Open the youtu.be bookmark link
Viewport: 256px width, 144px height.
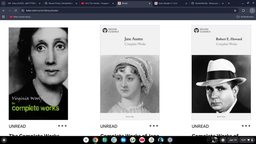point(21,17)
